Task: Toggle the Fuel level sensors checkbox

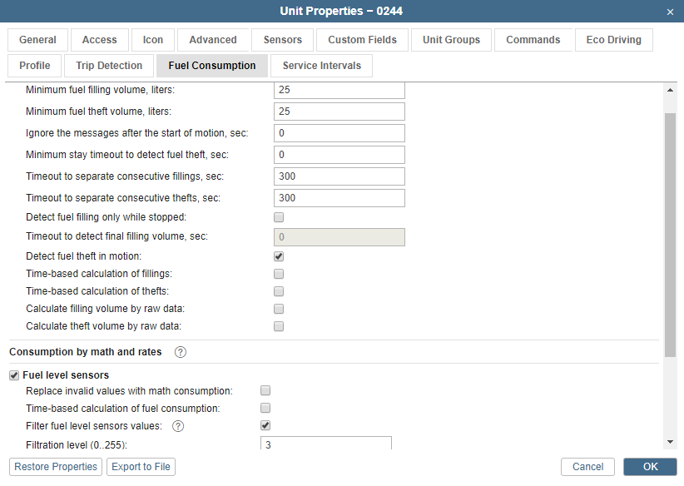Action: point(14,375)
